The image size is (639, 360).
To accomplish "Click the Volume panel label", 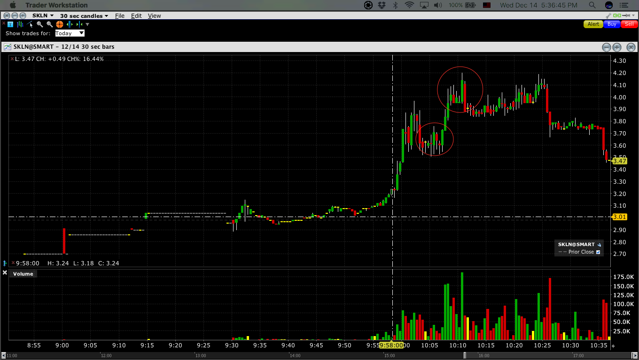I will click(23, 274).
